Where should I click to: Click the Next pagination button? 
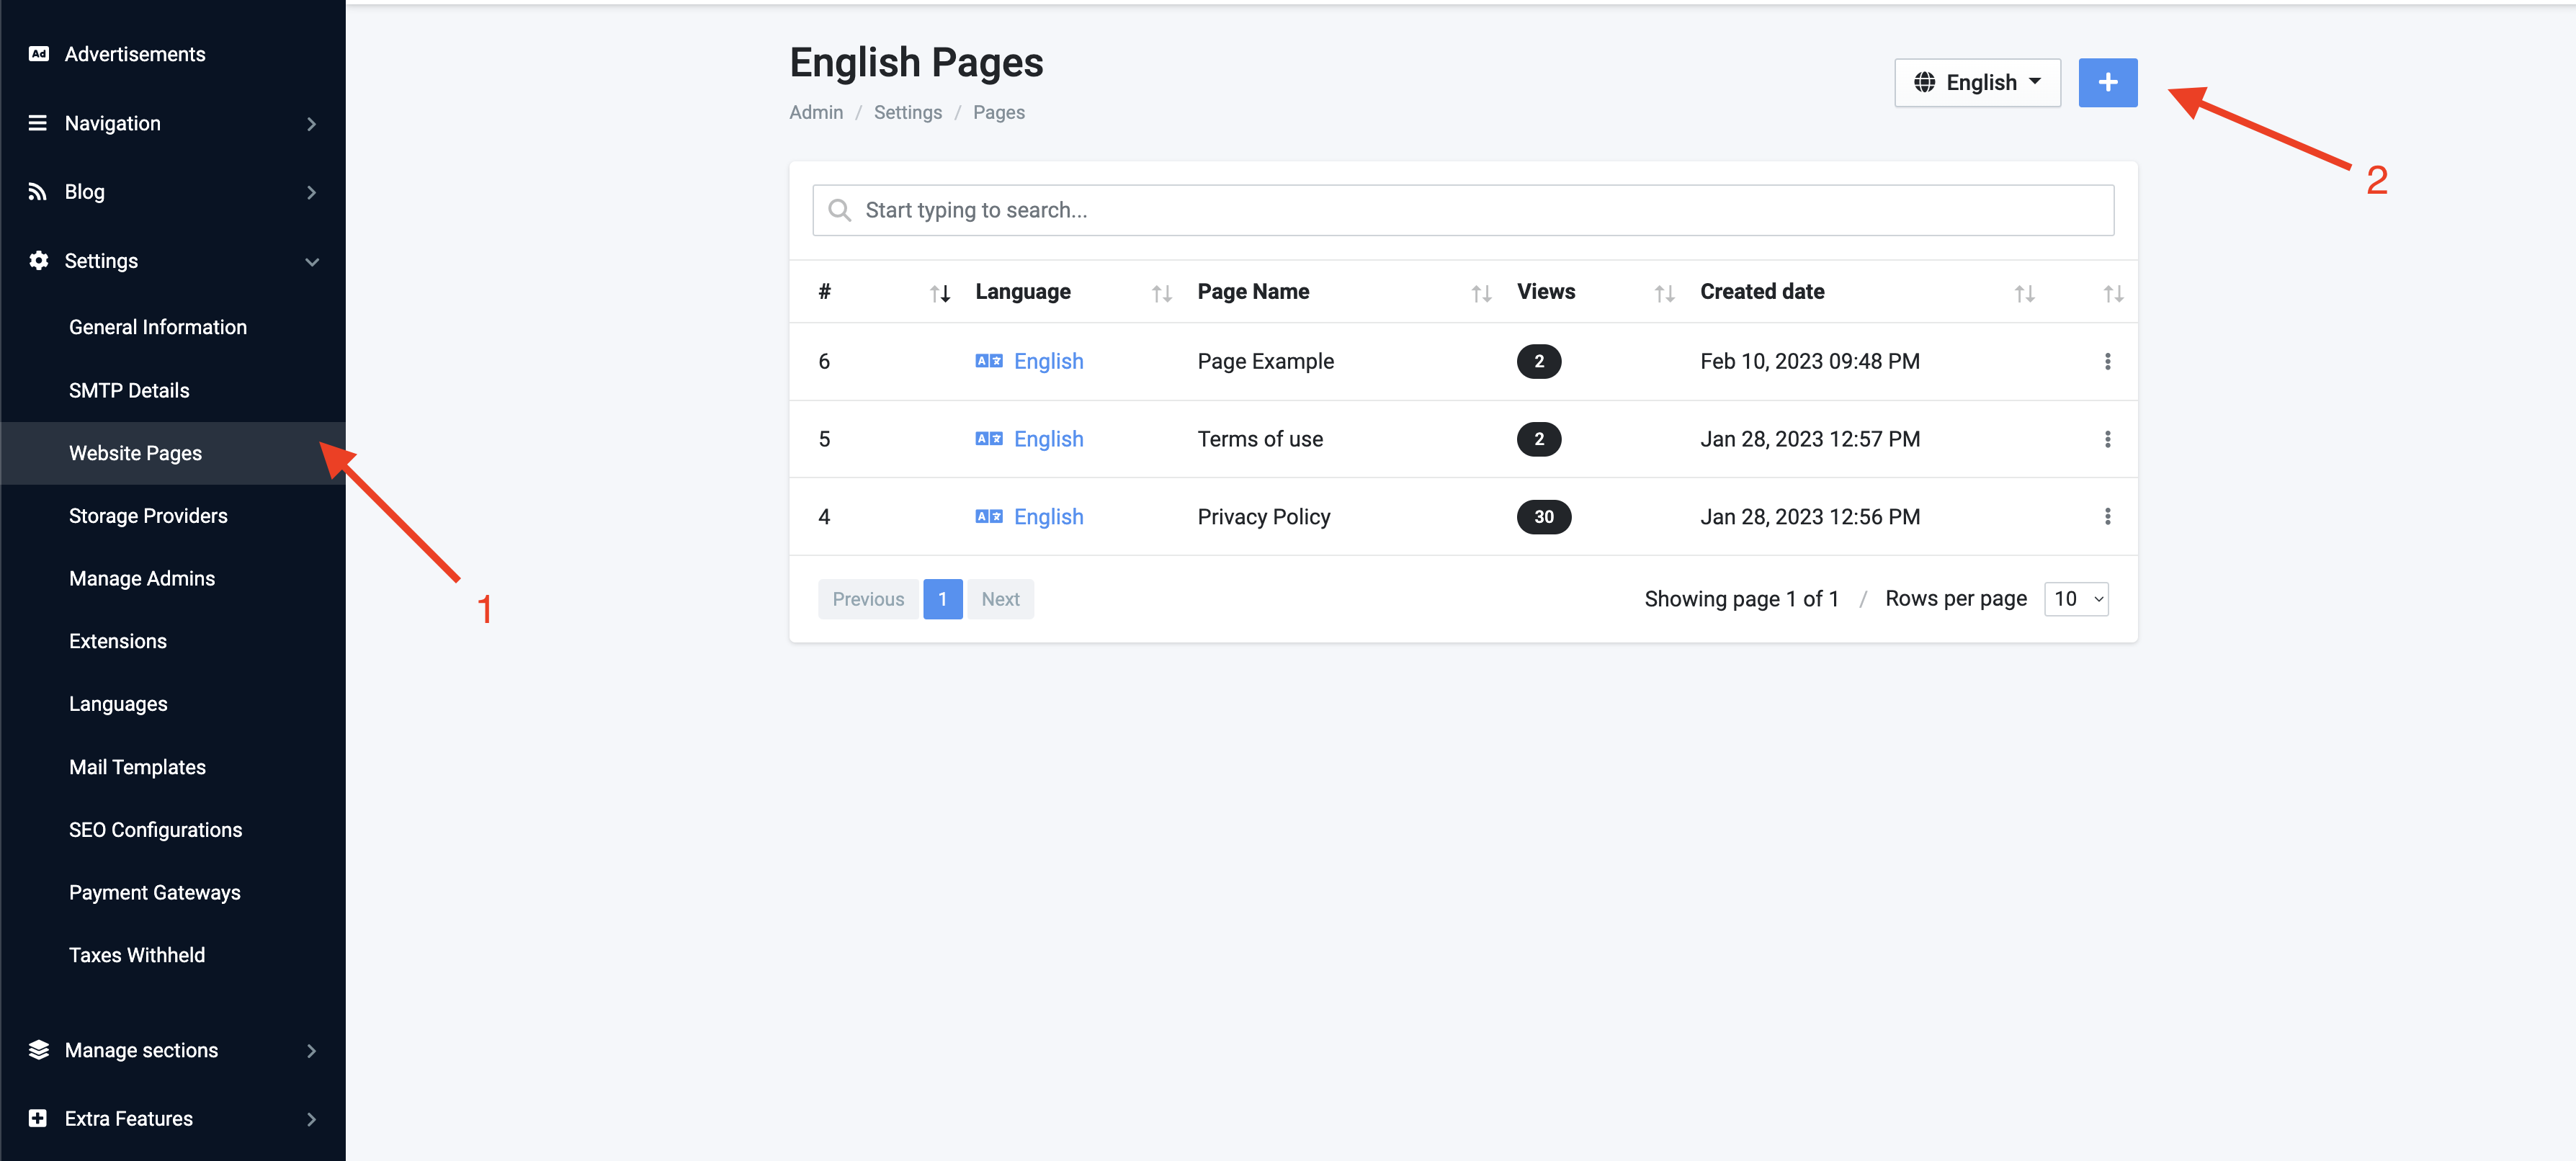[1000, 599]
